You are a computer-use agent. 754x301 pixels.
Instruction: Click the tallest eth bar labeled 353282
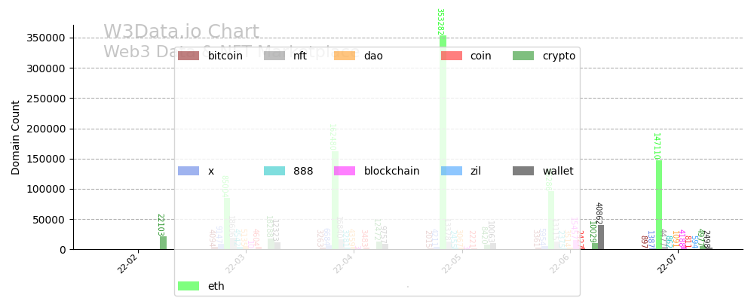click(x=443, y=143)
